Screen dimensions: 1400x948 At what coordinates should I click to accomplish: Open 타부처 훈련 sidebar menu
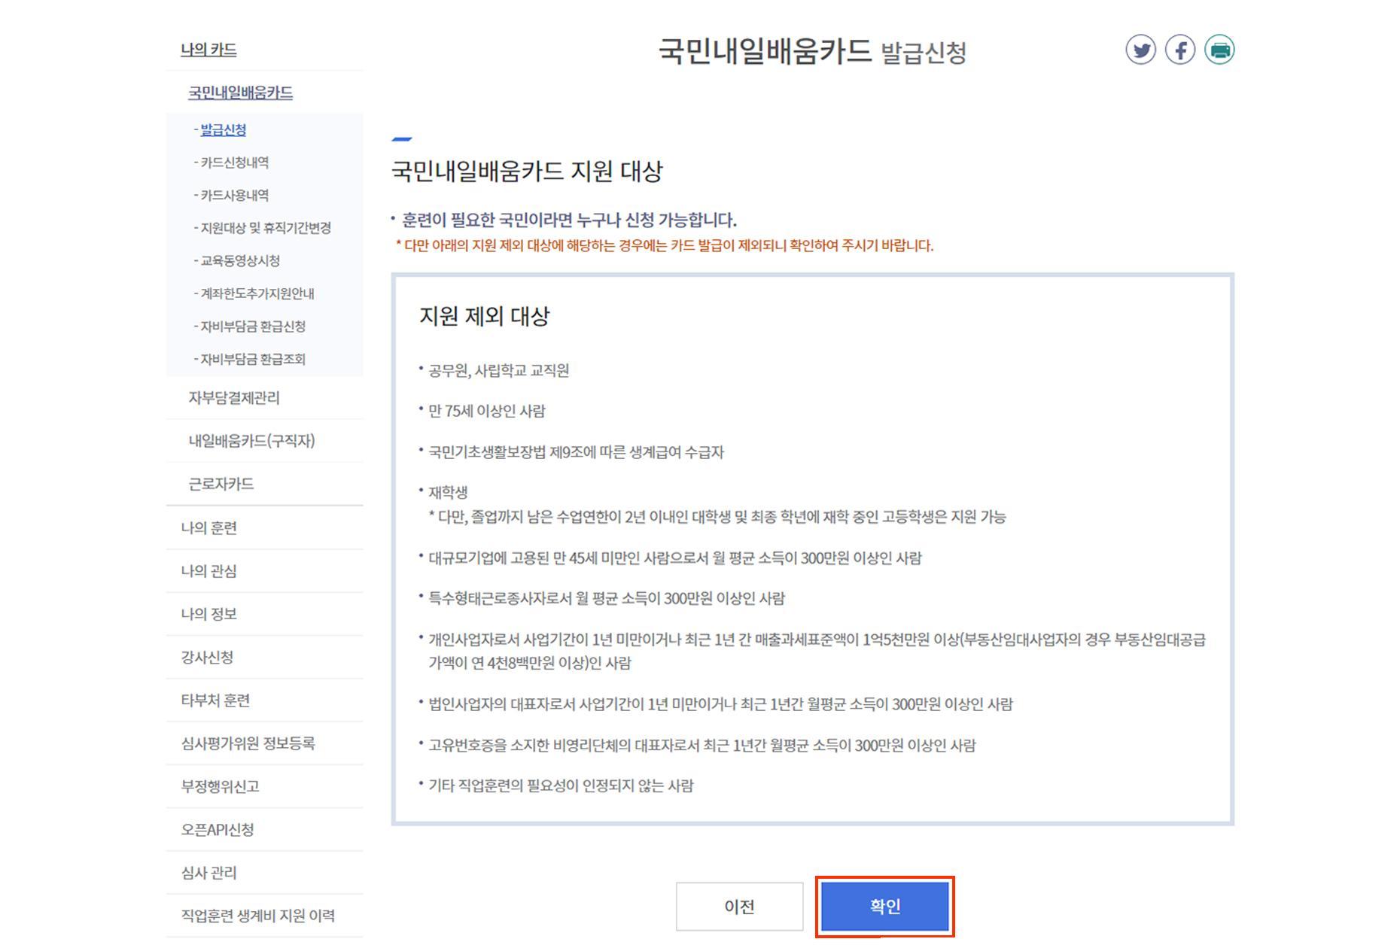pyautogui.click(x=215, y=700)
